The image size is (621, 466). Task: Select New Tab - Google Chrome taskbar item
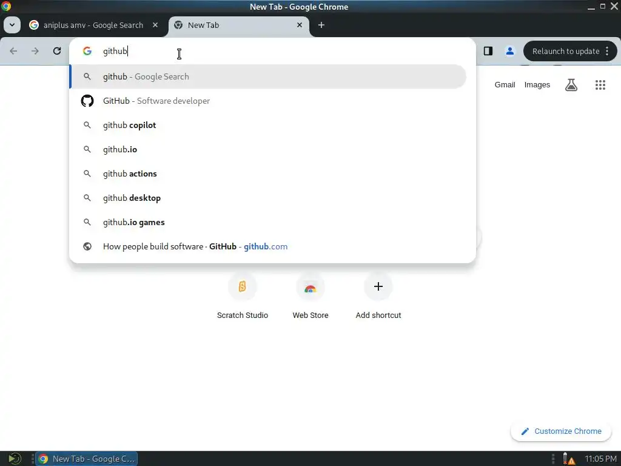(86, 459)
